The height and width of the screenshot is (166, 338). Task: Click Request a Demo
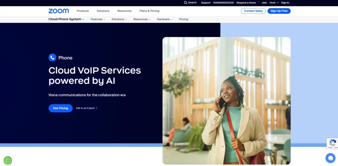(246, 3)
